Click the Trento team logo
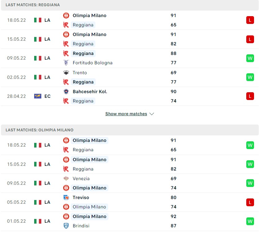The width and height of the screenshot is (259, 232). 66,73
